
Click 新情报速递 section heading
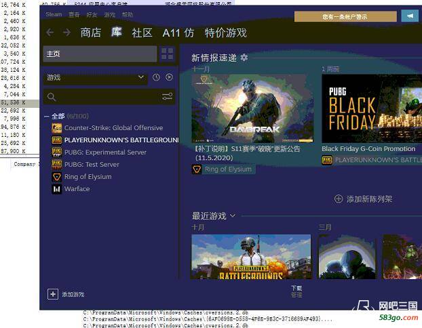(x=214, y=58)
